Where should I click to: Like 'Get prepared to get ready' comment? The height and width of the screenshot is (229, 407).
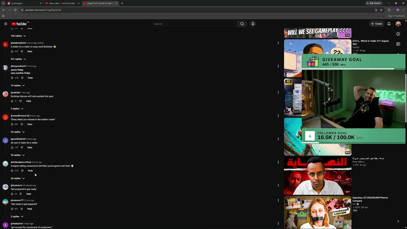tap(12, 194)
